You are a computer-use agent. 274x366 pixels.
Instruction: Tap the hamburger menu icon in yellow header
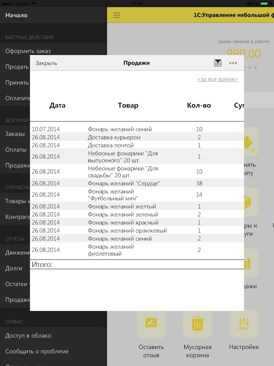click(117, 15)
